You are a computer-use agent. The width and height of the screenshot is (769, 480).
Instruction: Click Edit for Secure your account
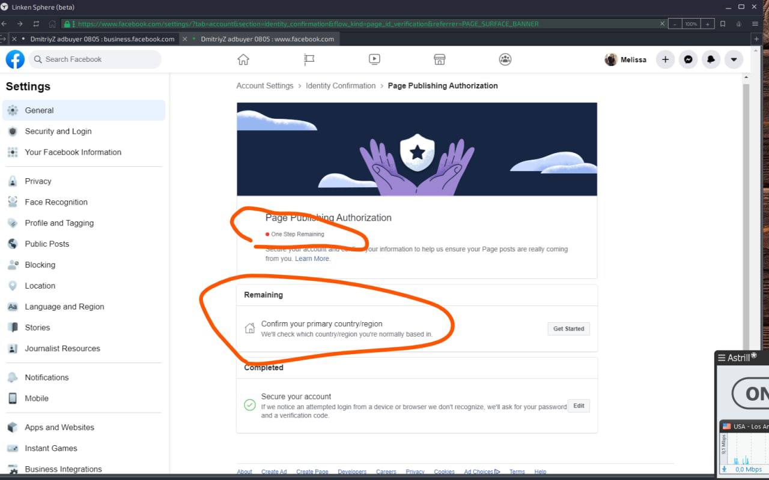tap(579, 406)
